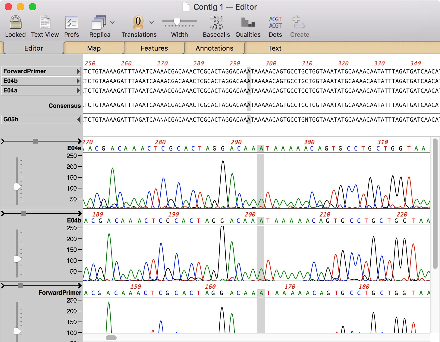Click the E04a trace height slider

pyautogui.click(x=17, y=187)
